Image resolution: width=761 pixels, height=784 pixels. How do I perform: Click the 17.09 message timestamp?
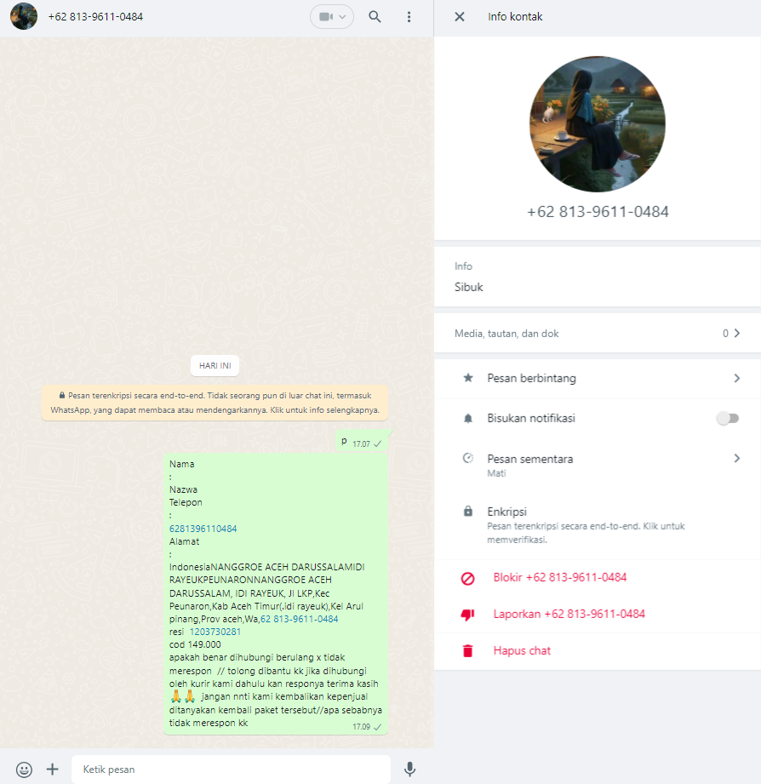[x=361, y=726]
